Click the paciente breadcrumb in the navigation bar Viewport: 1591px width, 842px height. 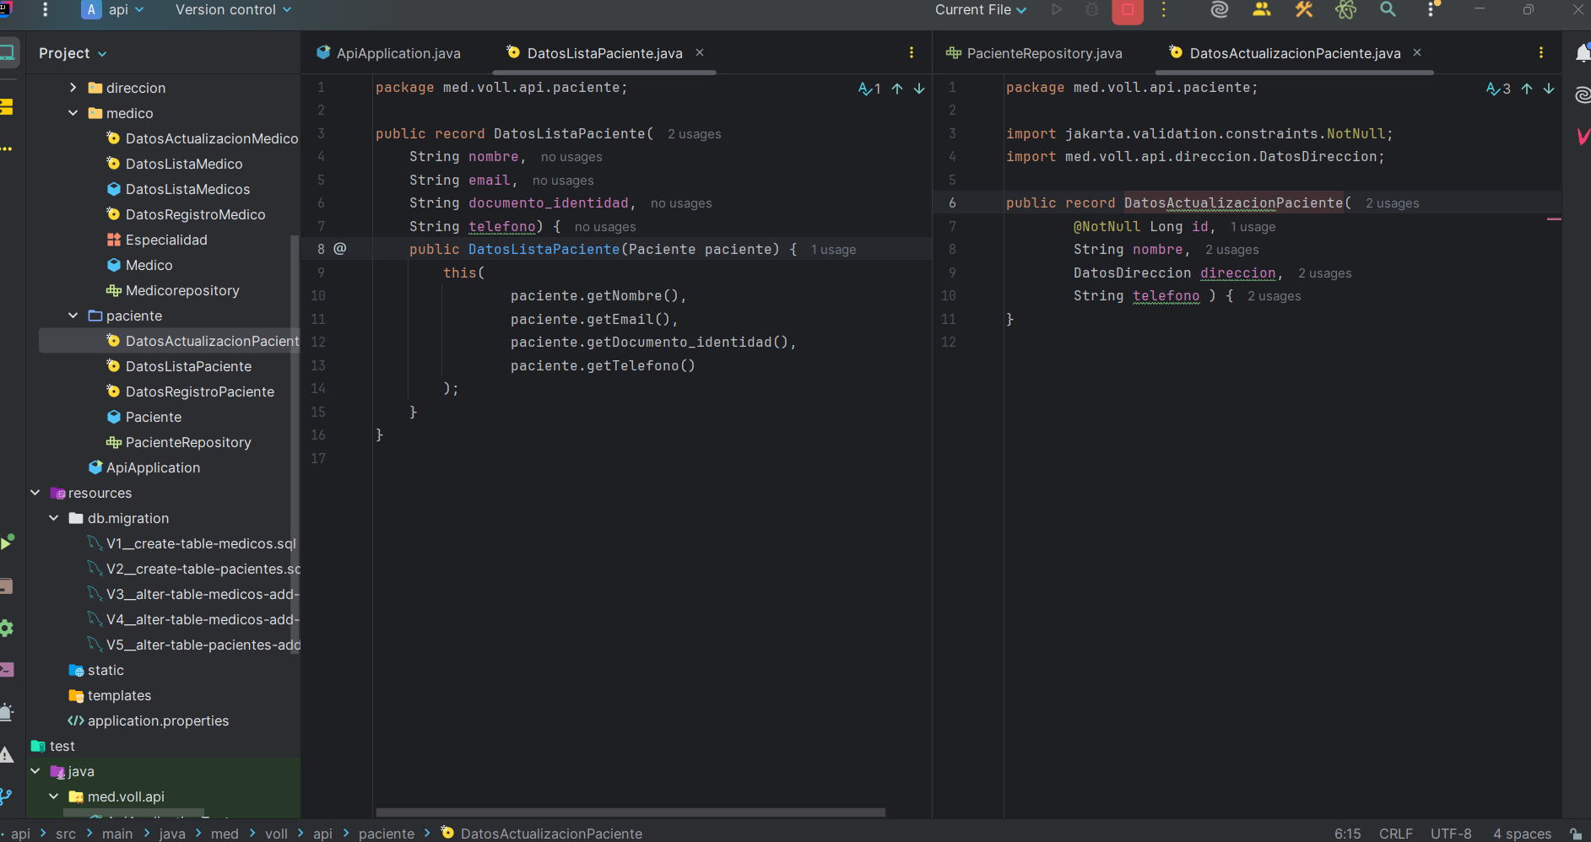(x=387, y=834)
